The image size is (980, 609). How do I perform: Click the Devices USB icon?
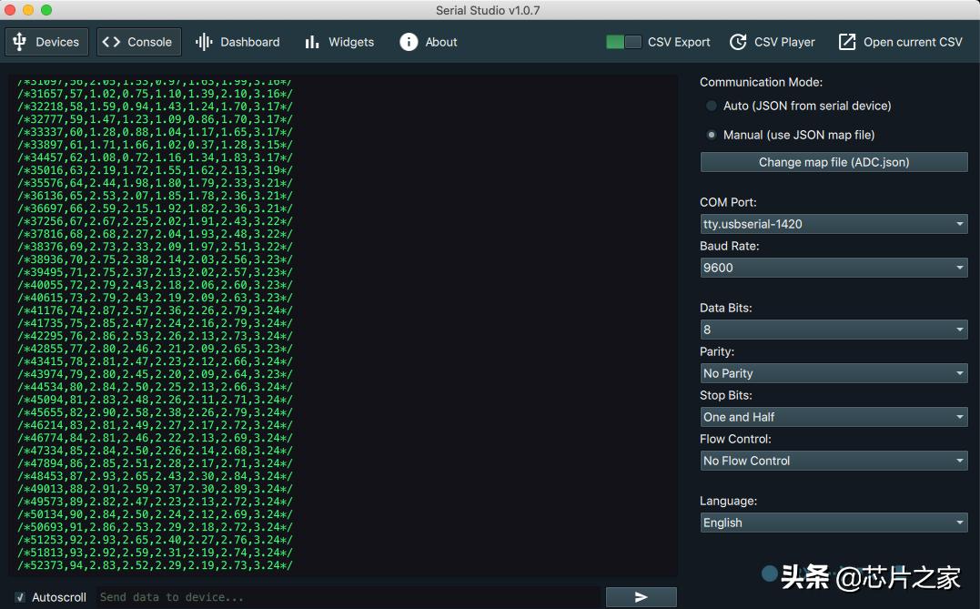pyautogui.click(x=19, y=42)
